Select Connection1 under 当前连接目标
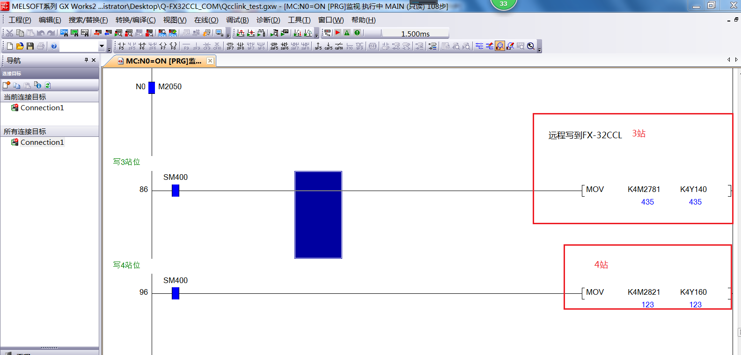This screenshot has height=355, width=741. (42, 107)
